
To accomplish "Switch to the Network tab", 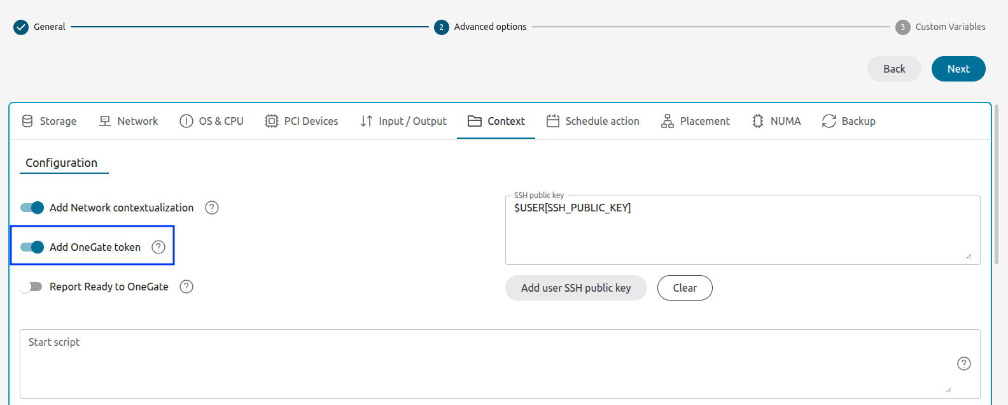I will [129, 121].
